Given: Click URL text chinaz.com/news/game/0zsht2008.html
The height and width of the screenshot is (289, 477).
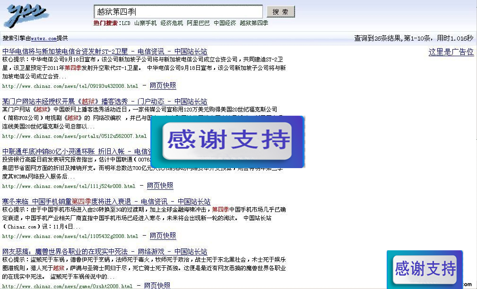Looking at the screenshot, I should (x=67, y=286).
